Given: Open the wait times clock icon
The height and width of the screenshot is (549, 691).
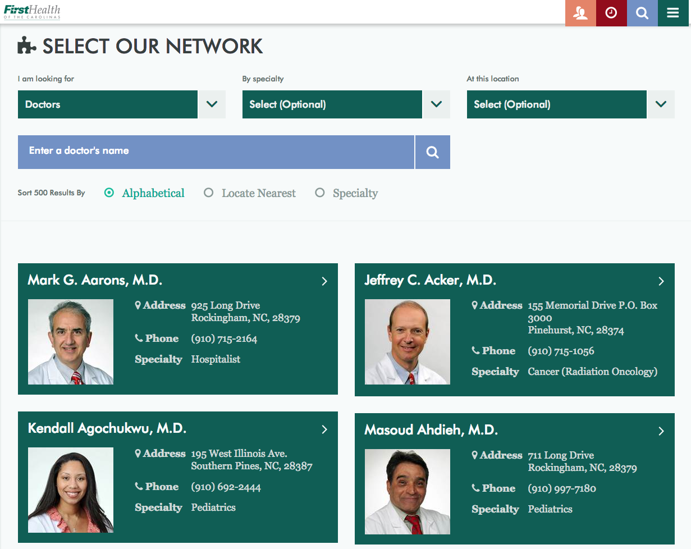Looking at the screenshot, I should 611,13.
